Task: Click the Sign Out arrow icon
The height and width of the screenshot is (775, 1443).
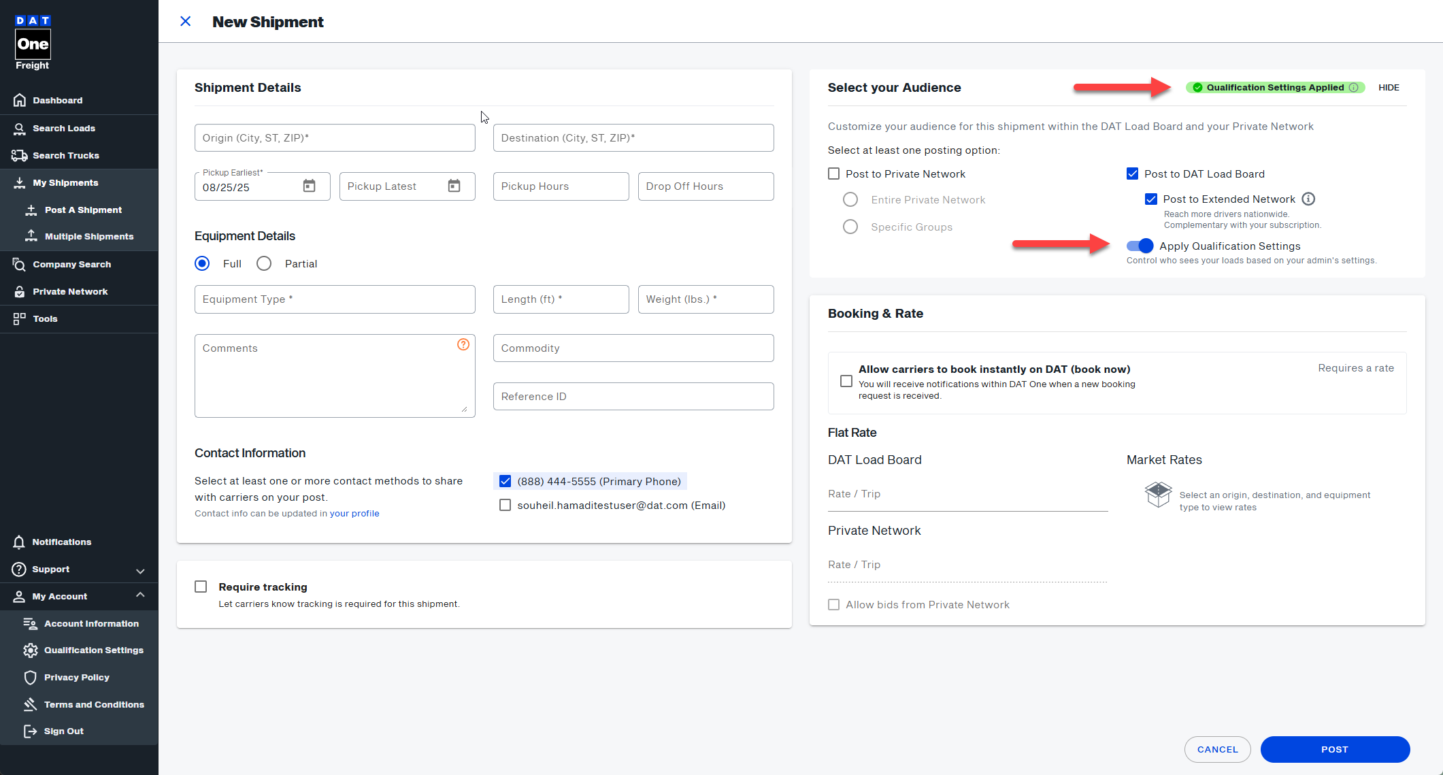Action: coord(31,731)
